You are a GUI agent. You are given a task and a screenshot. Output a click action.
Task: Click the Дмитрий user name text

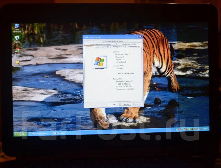coord(119,68)
